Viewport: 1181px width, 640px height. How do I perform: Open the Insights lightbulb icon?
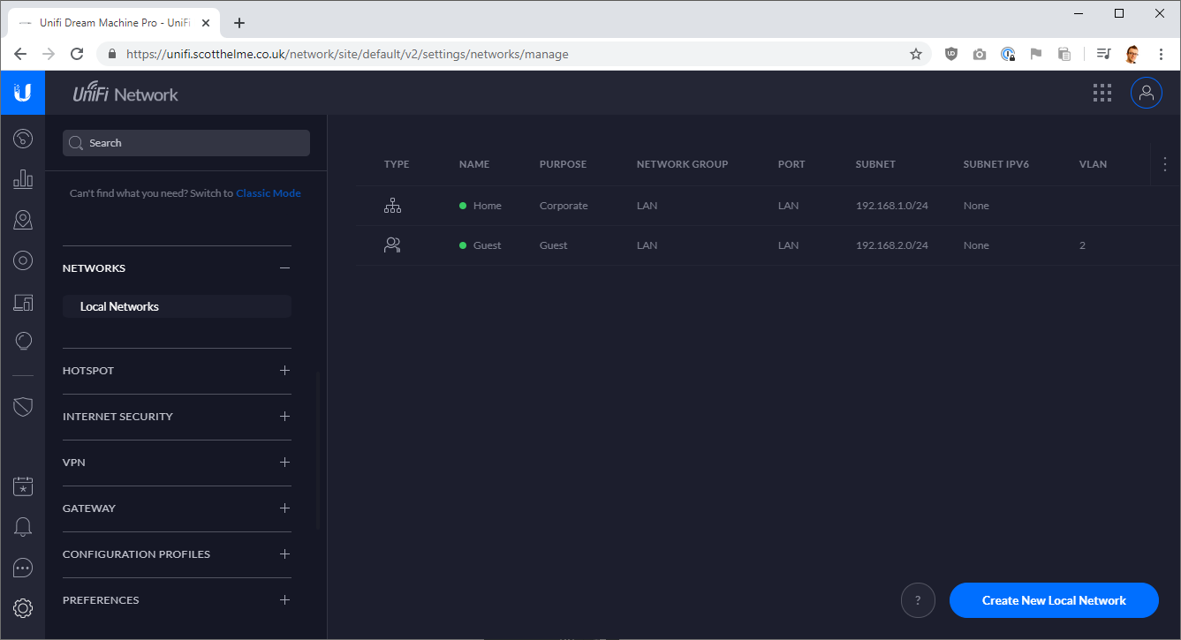pos(23,342)
